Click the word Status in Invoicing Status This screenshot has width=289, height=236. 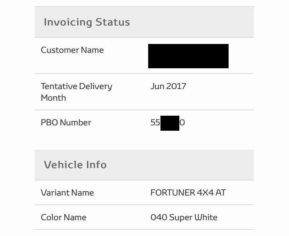coord(113,22)
